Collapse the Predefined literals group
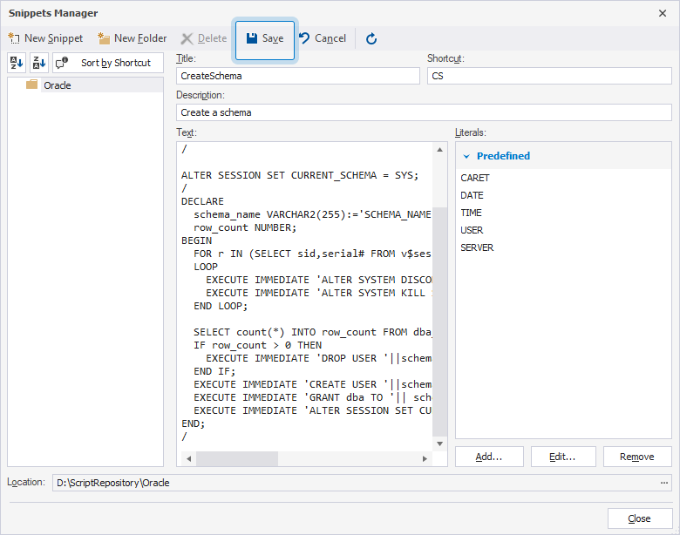680x535 pixels. pyautogui.click(x=466, y=156)
